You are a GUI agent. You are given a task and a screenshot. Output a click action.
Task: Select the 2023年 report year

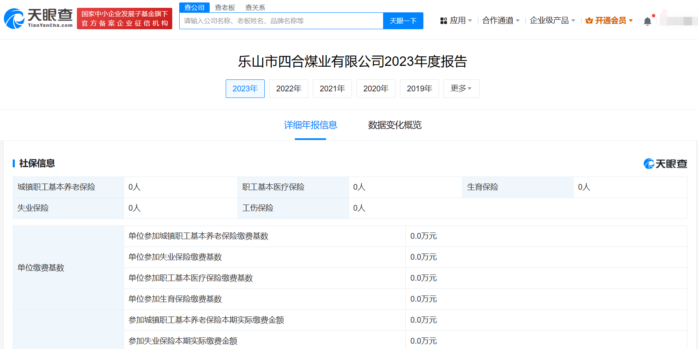(245, 88)
